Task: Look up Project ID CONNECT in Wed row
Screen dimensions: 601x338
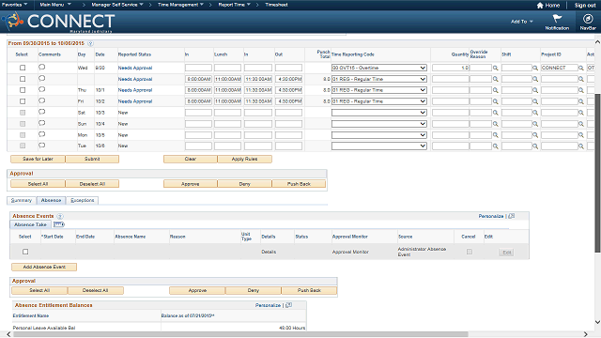Action: pyautogui.click(x=581, y=68)
